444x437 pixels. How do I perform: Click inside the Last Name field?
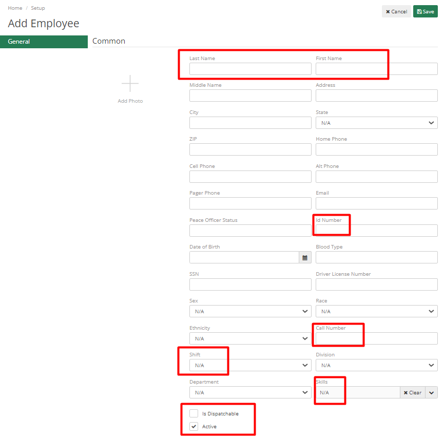click(250, 68)
